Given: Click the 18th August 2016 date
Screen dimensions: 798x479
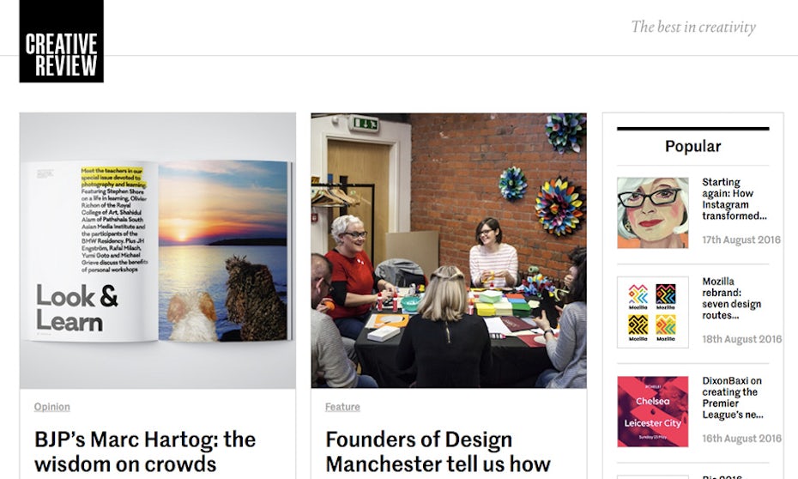Looking at the screenshot, I should coord(741,339).
